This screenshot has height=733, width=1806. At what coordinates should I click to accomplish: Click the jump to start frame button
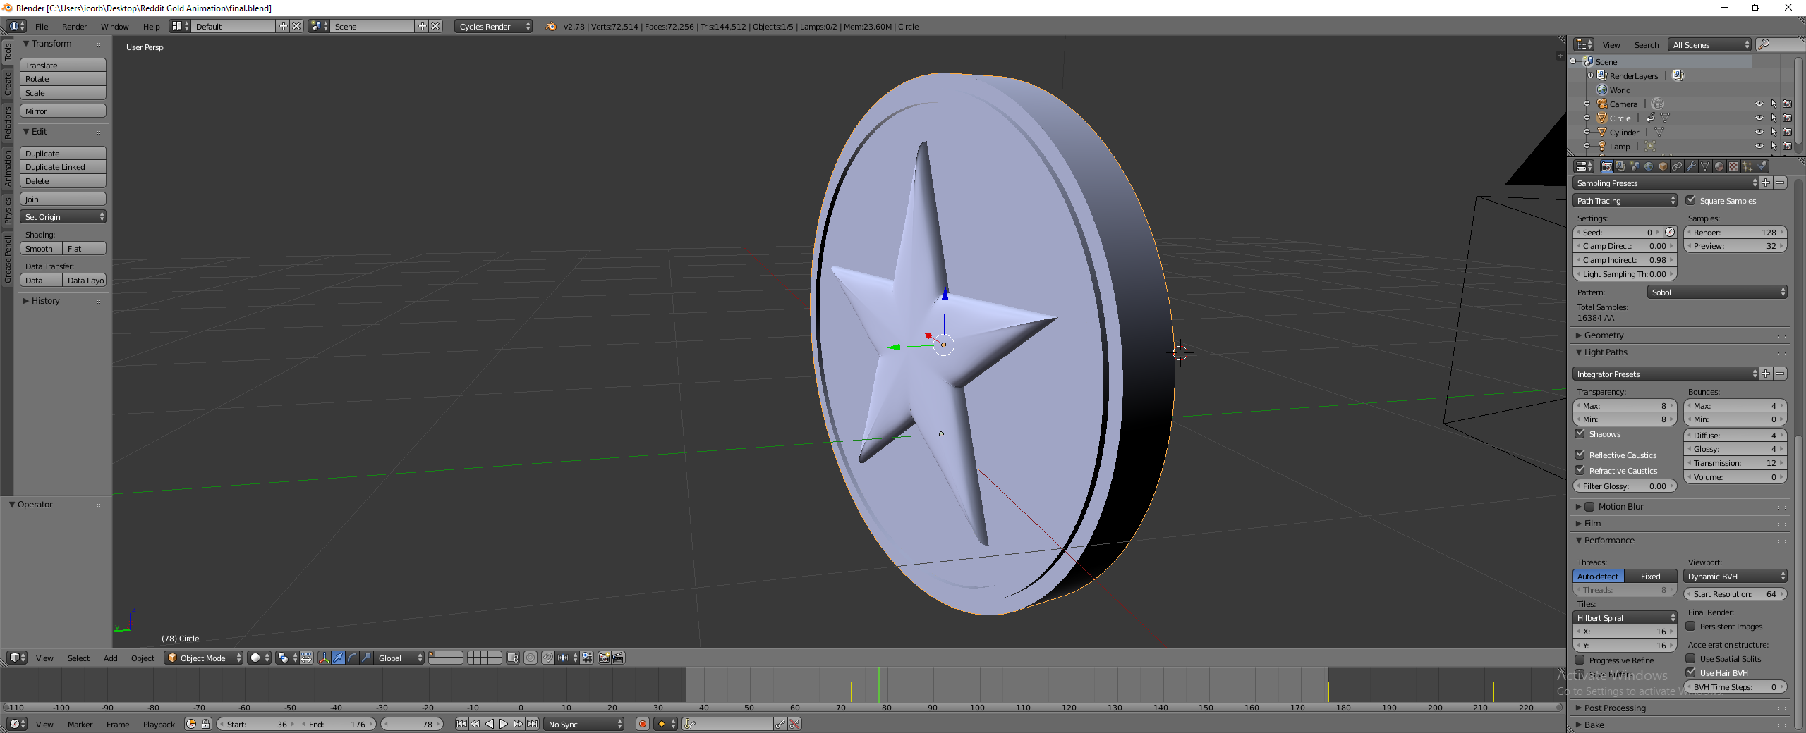[461, 724]
